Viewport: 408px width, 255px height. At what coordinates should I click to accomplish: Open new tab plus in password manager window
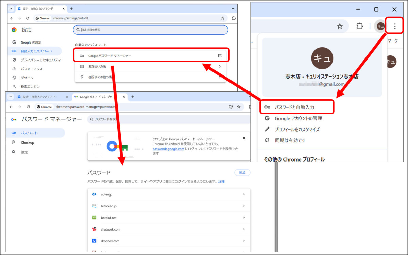click(133, 97)
